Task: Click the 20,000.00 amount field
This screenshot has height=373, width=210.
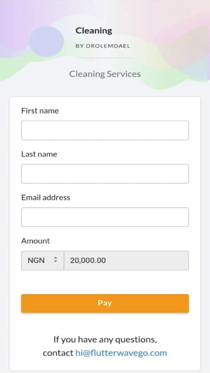Action: (x=126, y=260)
